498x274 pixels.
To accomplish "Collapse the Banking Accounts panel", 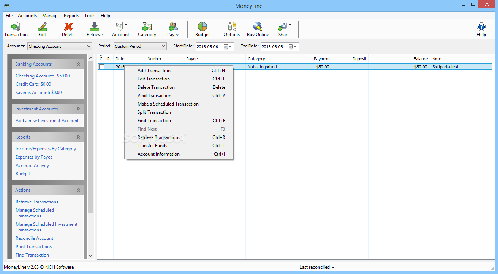I will click(79, 64).
